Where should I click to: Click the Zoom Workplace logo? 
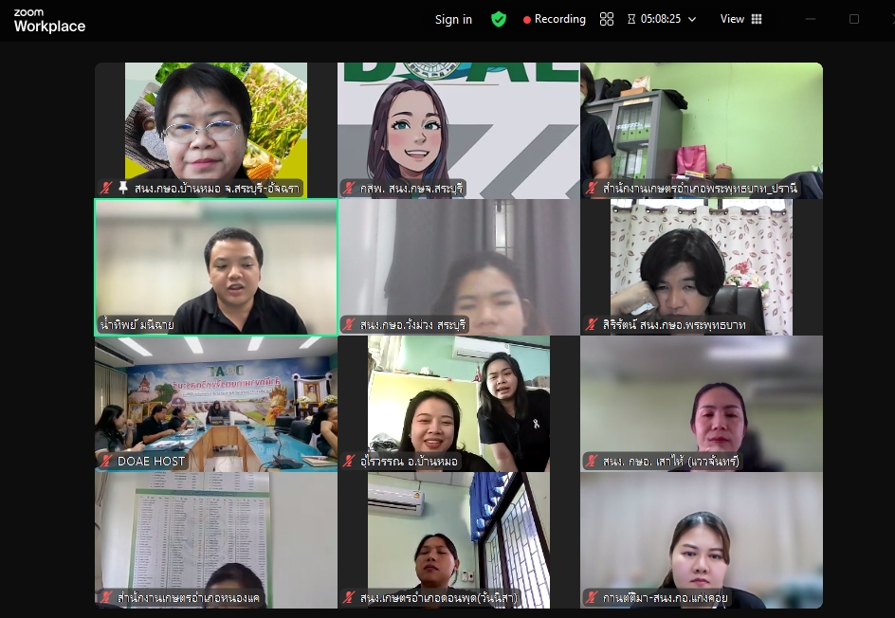click(49, 21)
